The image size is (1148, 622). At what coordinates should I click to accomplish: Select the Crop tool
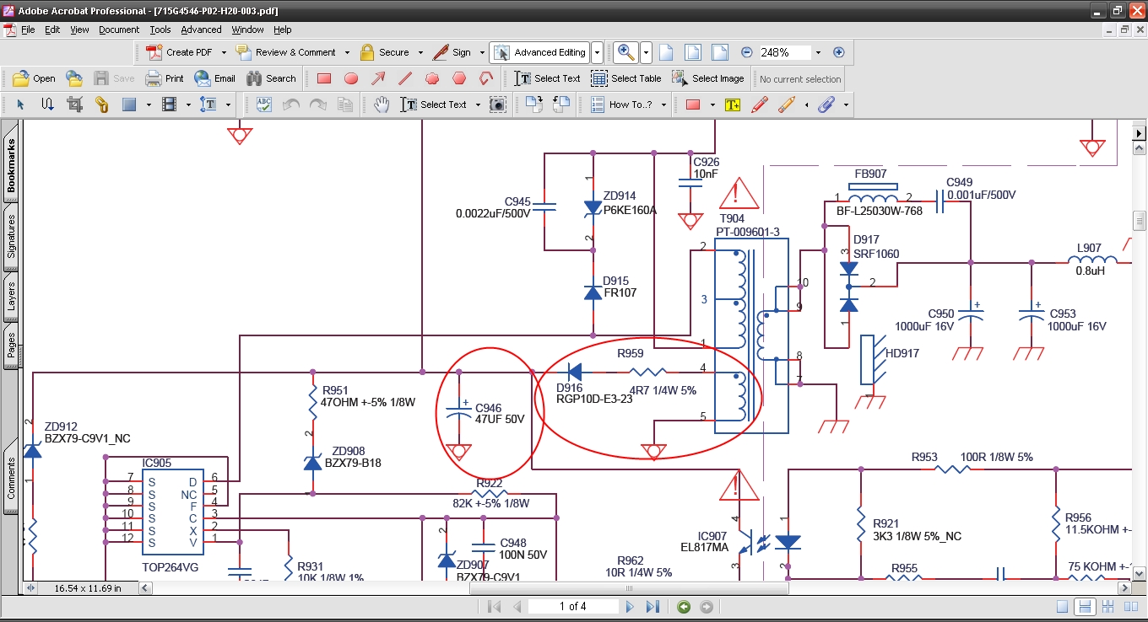[x=74, y=105]
